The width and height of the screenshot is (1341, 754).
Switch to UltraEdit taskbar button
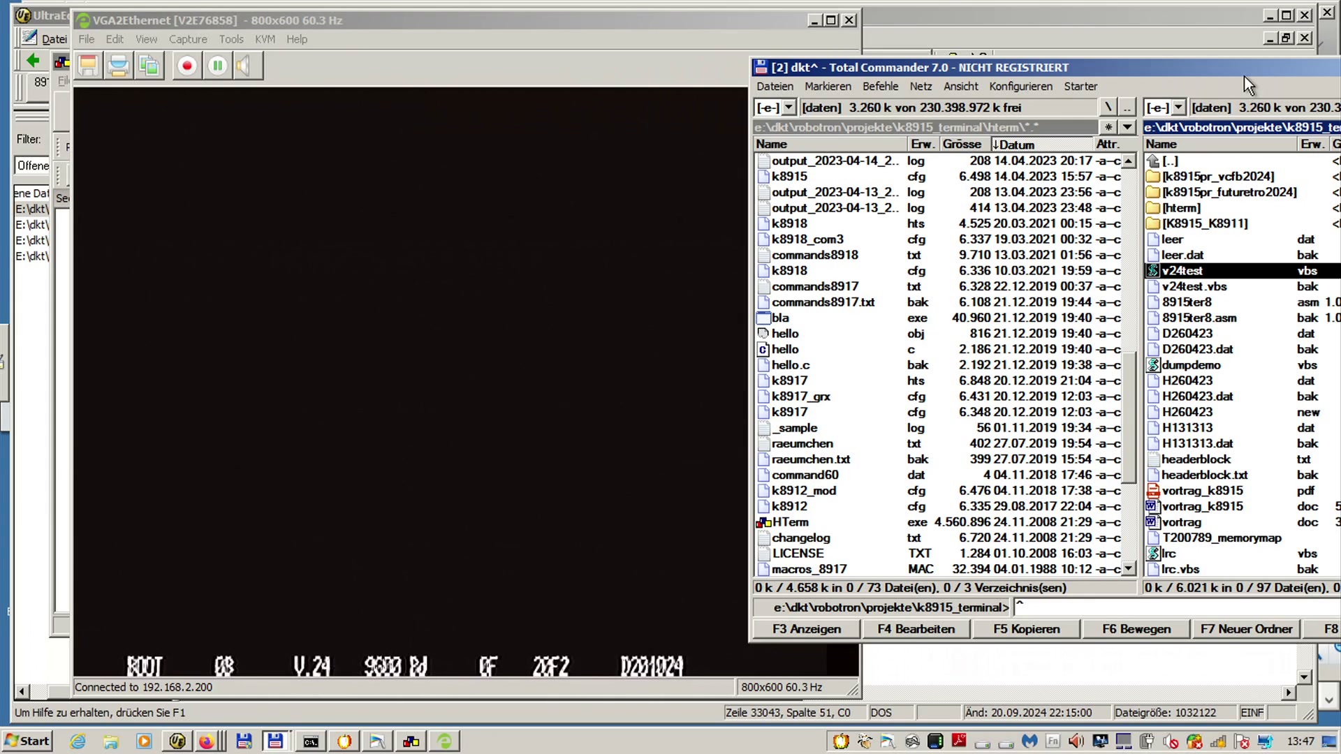[177, 741]
